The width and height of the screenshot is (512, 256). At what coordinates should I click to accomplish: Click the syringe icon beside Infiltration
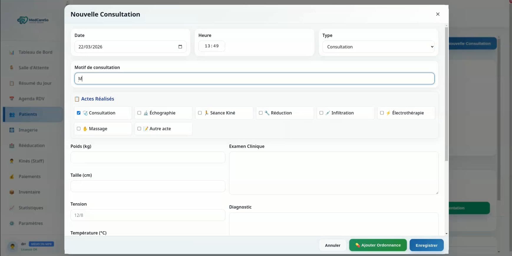328,113
